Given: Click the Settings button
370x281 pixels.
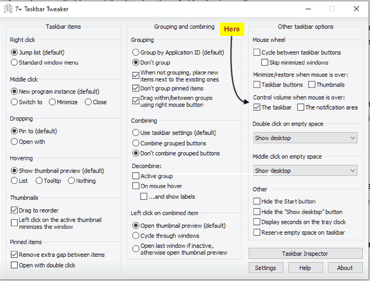Looking at the screenshot, I should point(265,268).
